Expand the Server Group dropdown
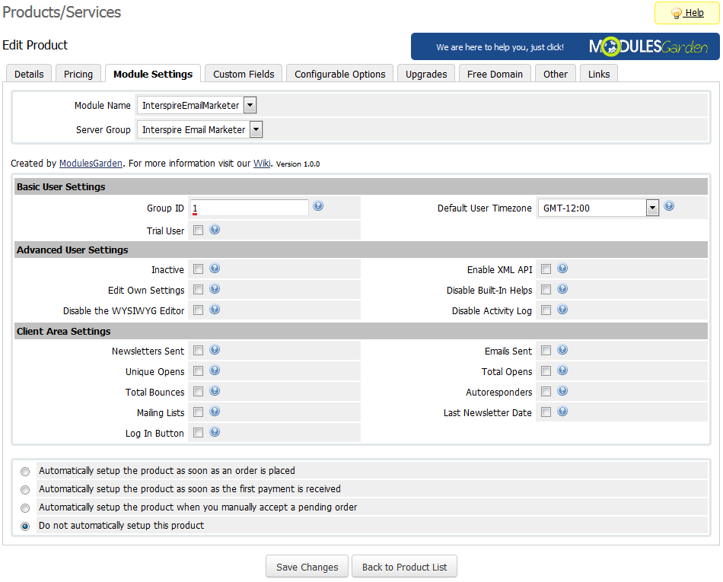This screenshot has width=723, height=582. 199,130
